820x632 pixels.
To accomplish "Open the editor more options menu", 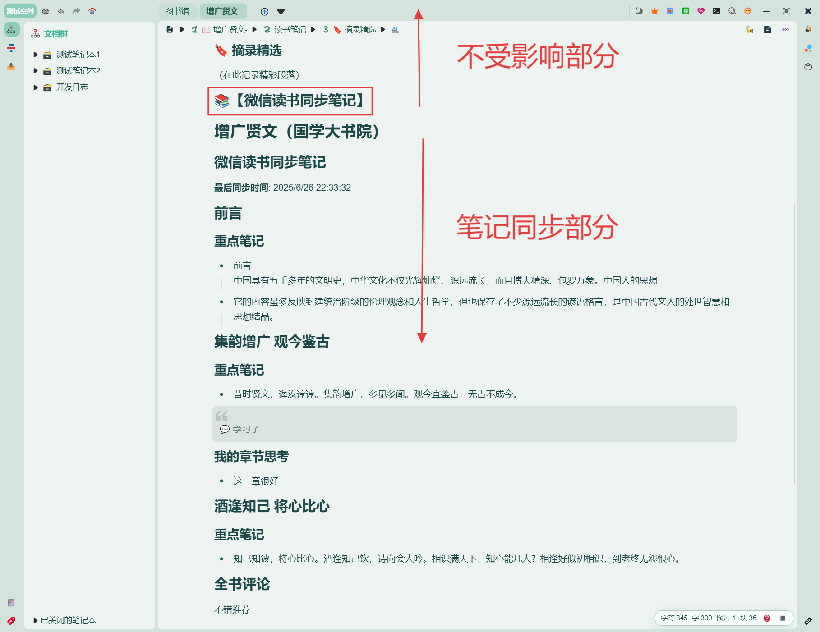I will (x=786, y=30).
